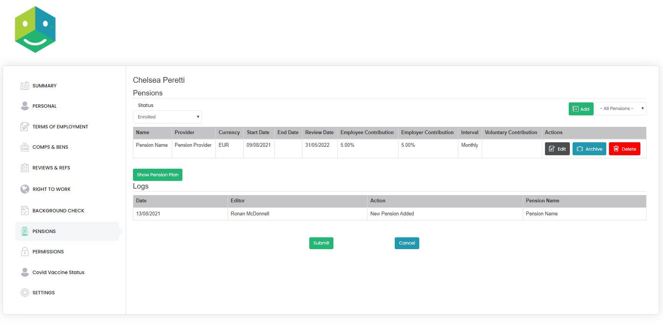Click the Review Date column header
The image size is (663, 325).
[x=319, y=133]
